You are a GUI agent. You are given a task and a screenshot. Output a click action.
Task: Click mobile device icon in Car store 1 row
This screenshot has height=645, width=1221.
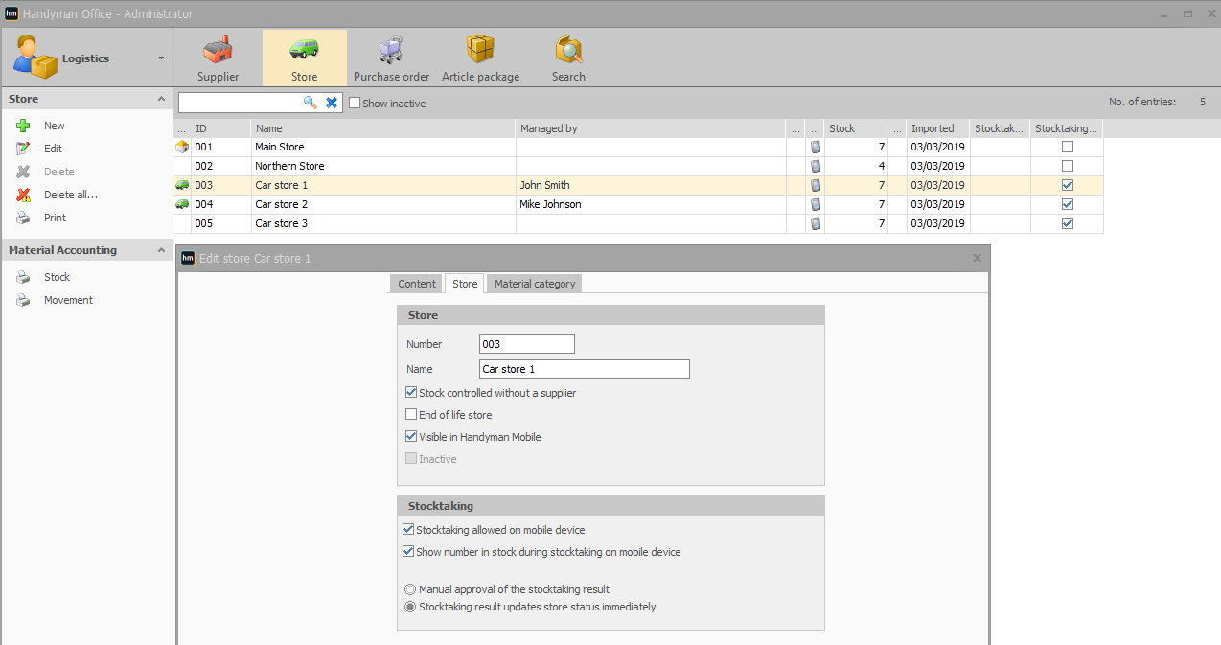[x=816, y=185]
